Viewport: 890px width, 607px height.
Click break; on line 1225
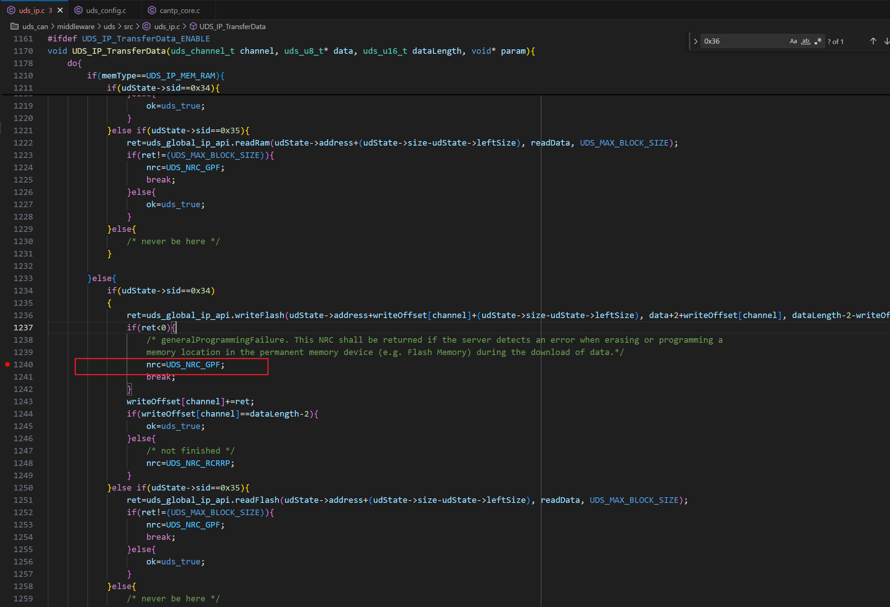161,180
